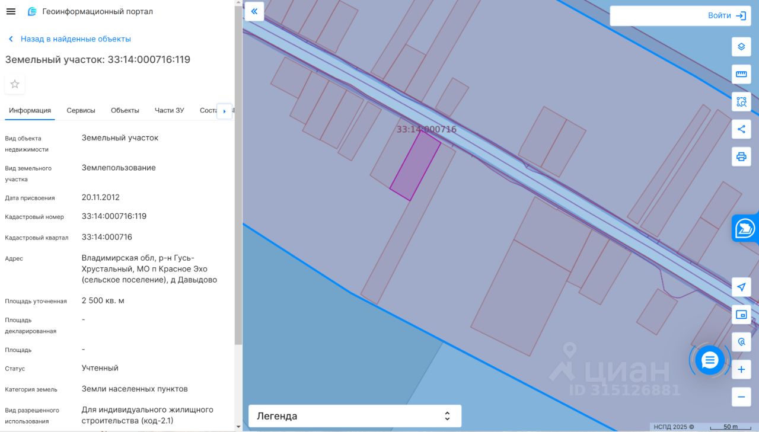Click the scrollbar down arrow in the panel
759x432 pixels.
point(238,427)
